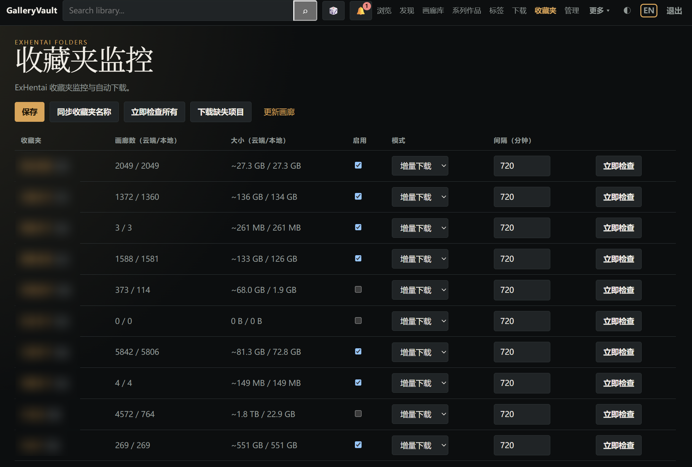Open notifications bell icon

point(361,11)
